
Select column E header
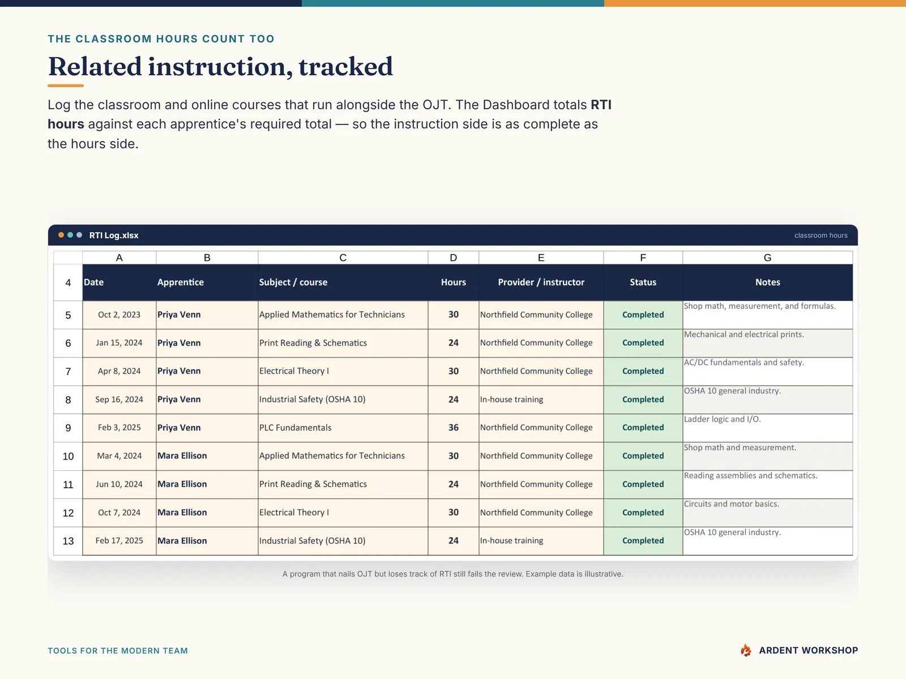(541, 257)
